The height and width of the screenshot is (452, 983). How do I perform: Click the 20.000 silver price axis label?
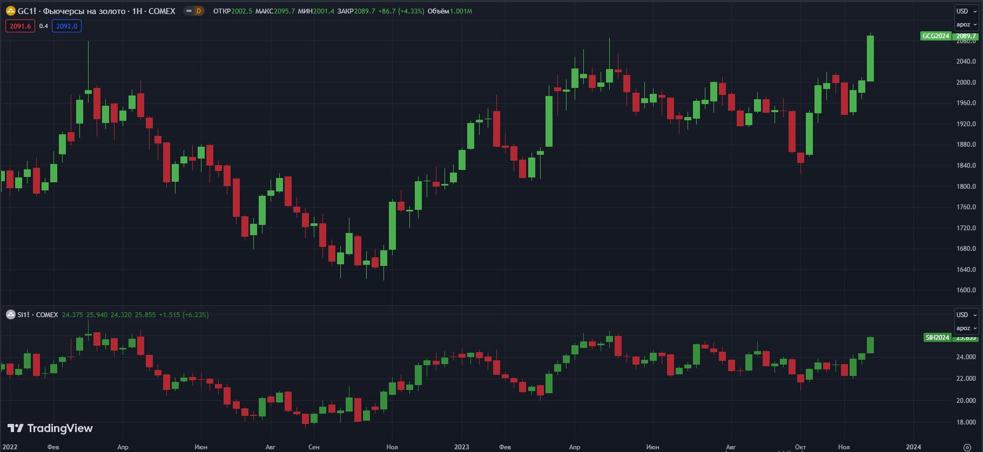coord(966,401)
